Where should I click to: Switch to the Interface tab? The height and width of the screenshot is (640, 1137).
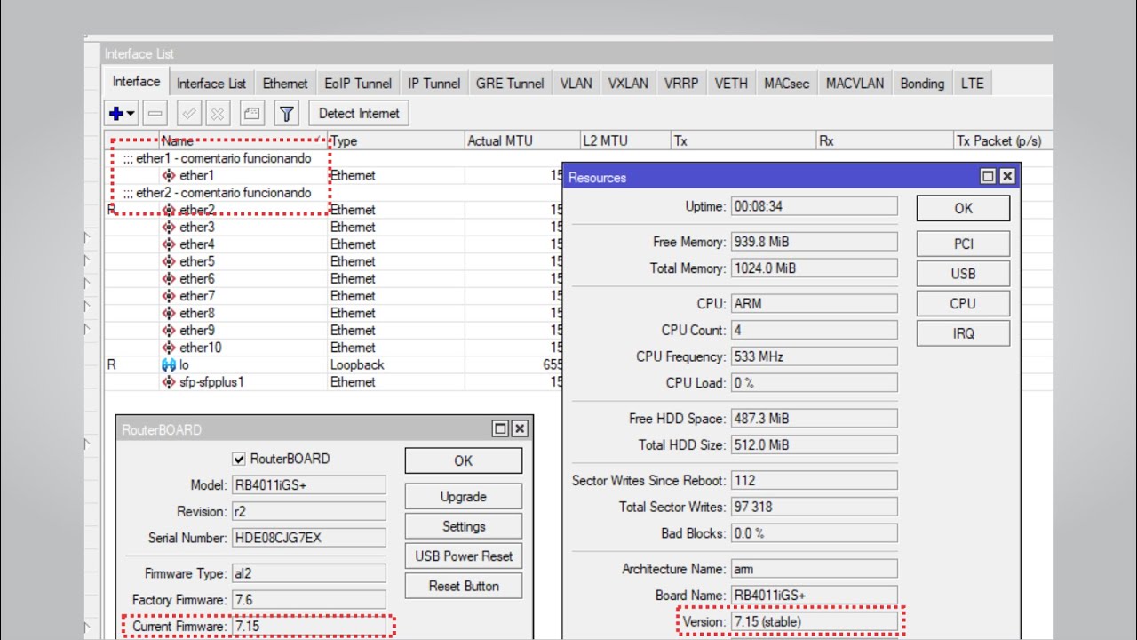point(136,82)
